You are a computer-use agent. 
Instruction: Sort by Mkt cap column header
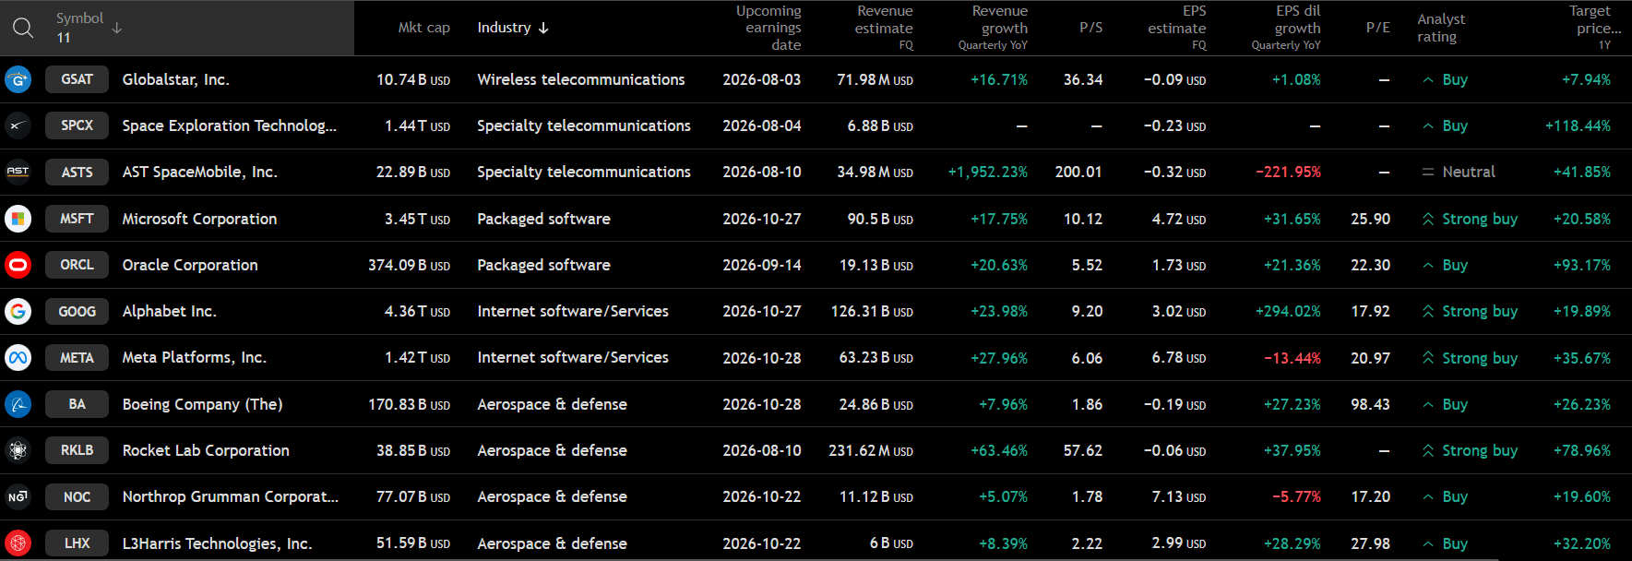[423, 28]
